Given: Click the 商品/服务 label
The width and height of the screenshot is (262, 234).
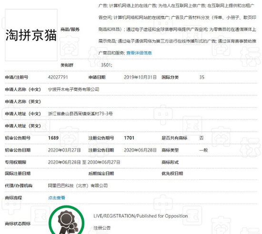Looking at the screenshot, I should click(70, 30).
